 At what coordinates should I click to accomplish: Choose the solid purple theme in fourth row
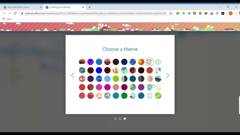tap(141, 87)
